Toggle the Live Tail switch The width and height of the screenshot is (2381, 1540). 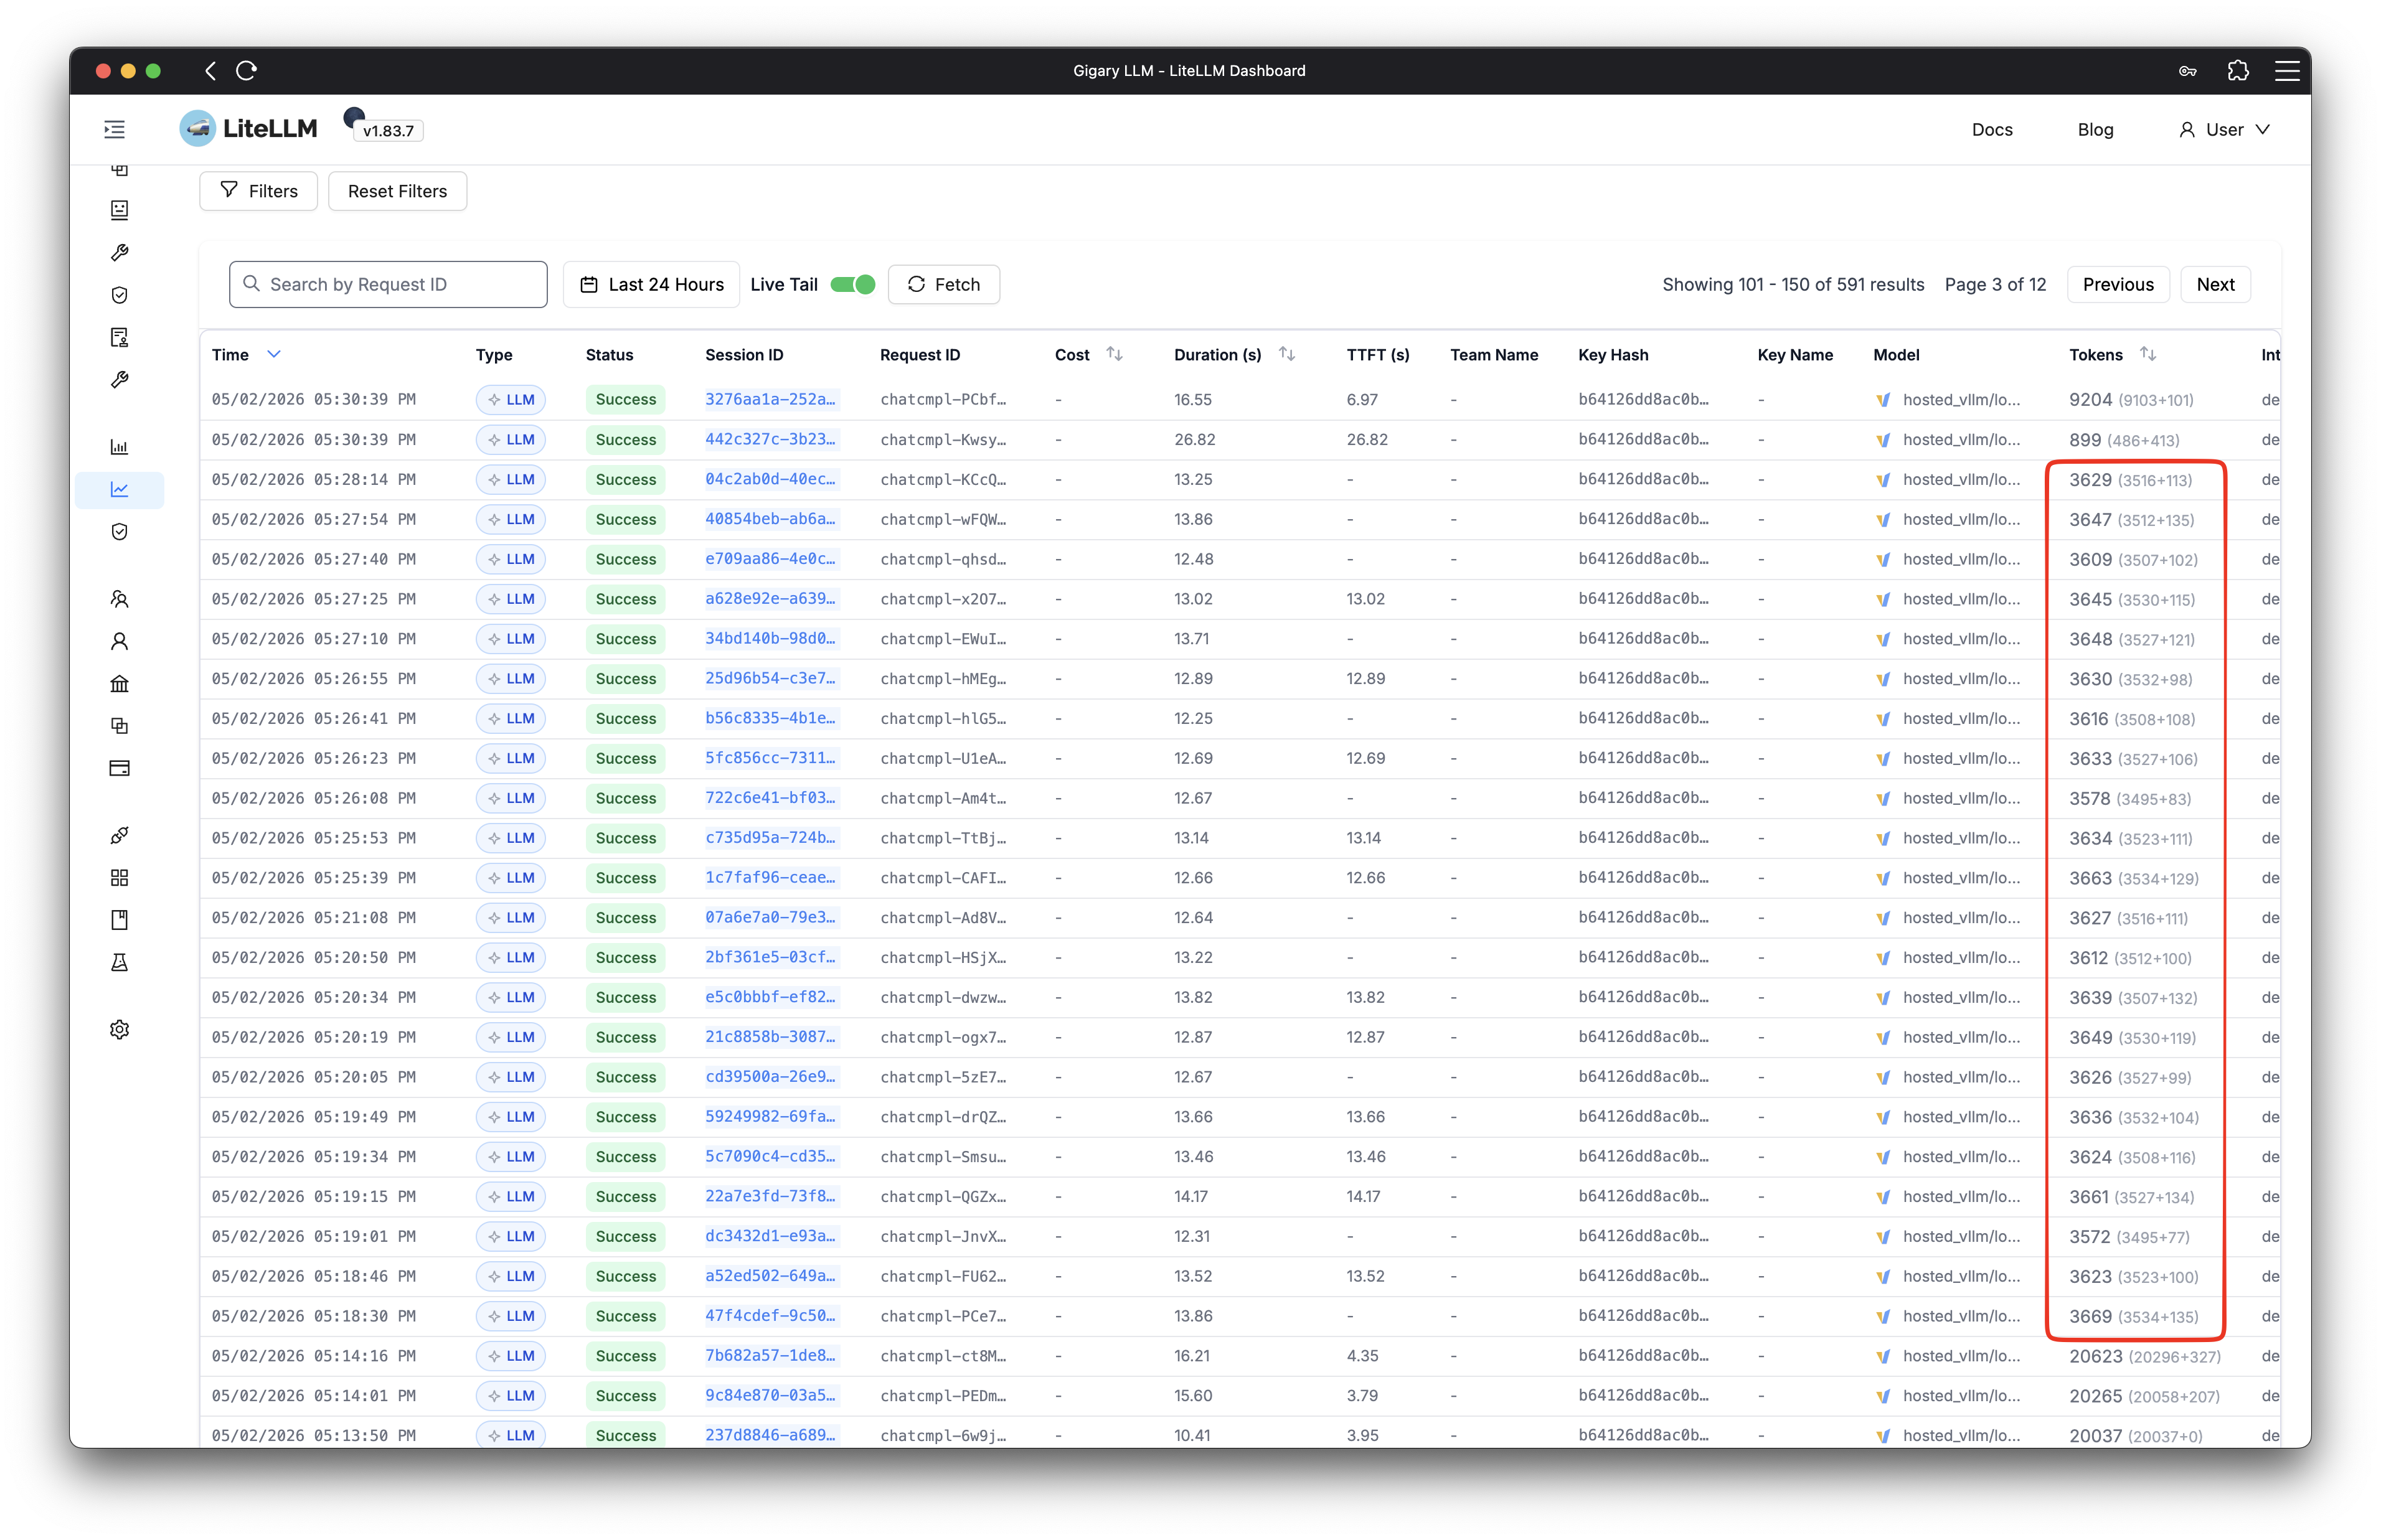[852, 284]
